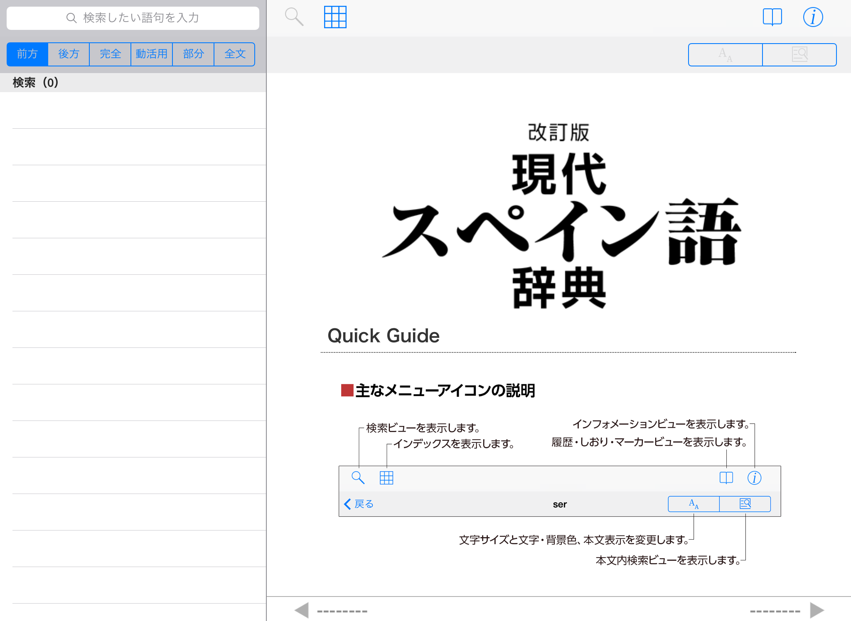
Task: Switch to 動活用 conjugation search
Action: 152,54
